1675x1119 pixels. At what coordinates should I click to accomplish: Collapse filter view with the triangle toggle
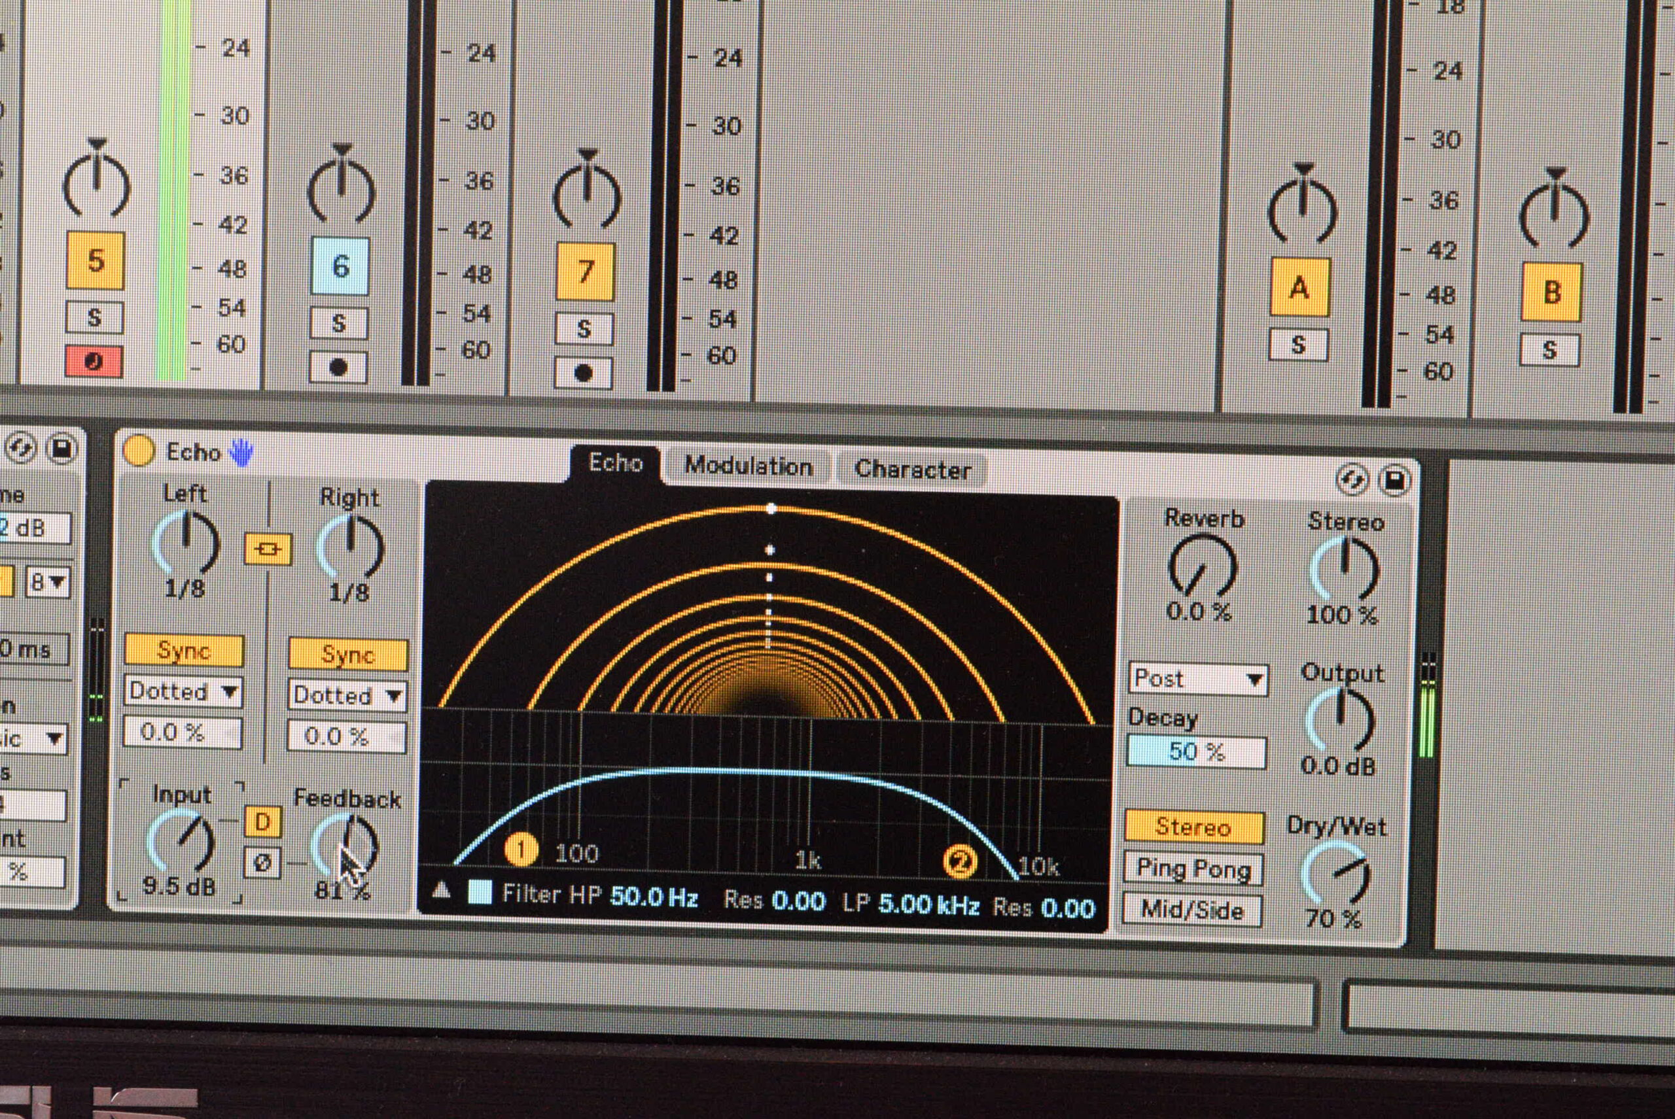(441, 889)
